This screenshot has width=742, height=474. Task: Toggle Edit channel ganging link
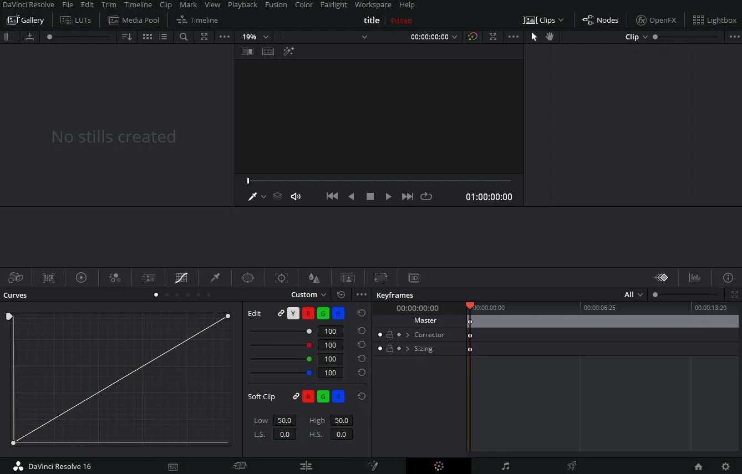(x=281, y=313)
